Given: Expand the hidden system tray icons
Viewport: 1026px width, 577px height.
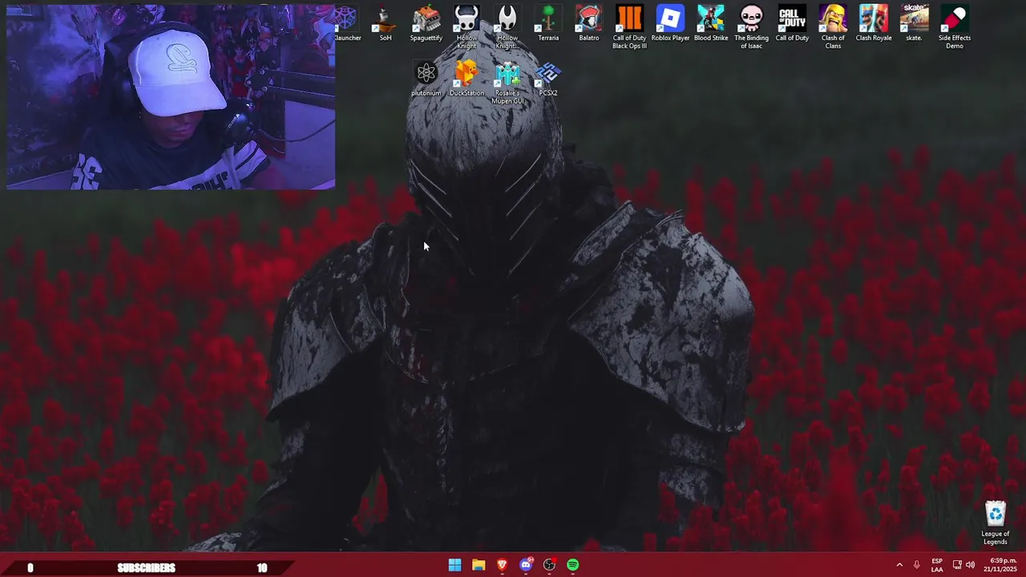Looking at the screenshot, I should [899, 565].
